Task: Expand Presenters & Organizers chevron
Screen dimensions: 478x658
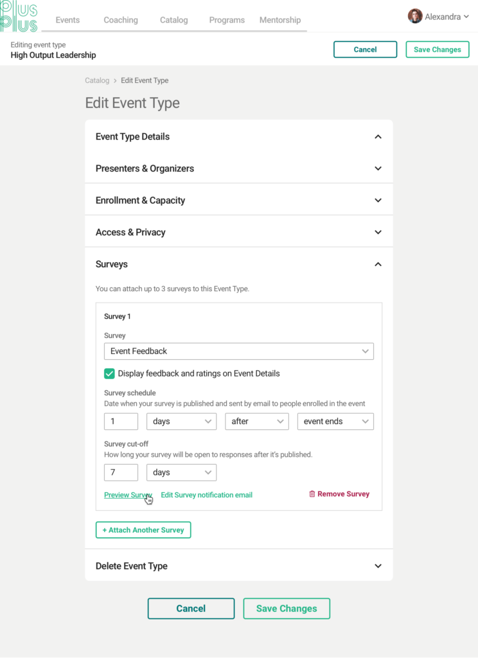Action: tap(378, 169)
